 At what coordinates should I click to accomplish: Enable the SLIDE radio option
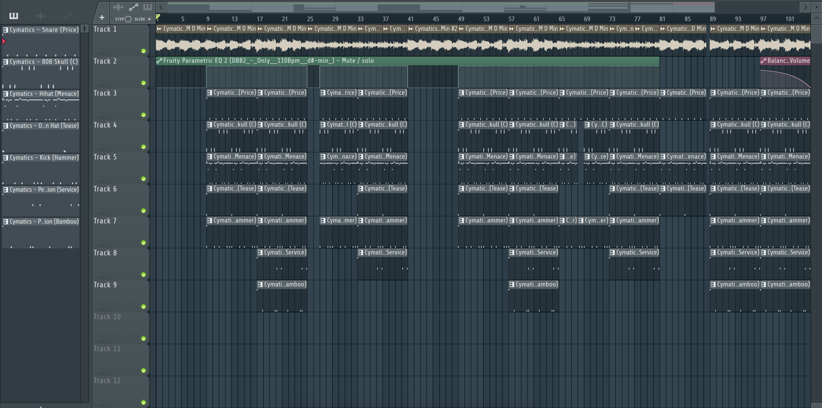pos(149,19)
